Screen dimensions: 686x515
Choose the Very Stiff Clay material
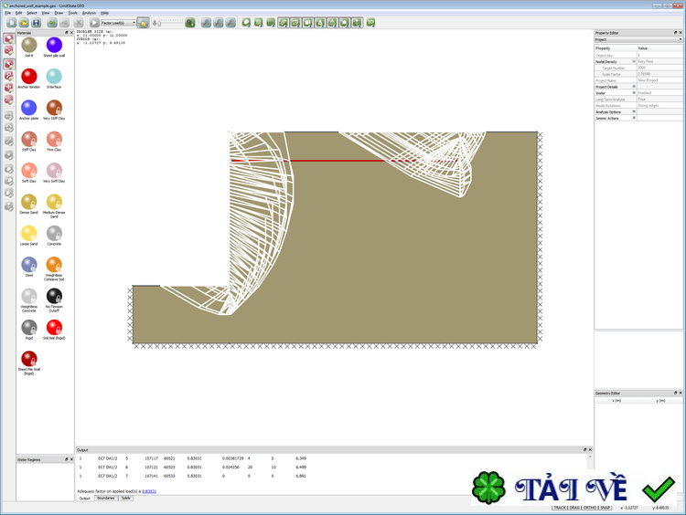tap(54, 109)
